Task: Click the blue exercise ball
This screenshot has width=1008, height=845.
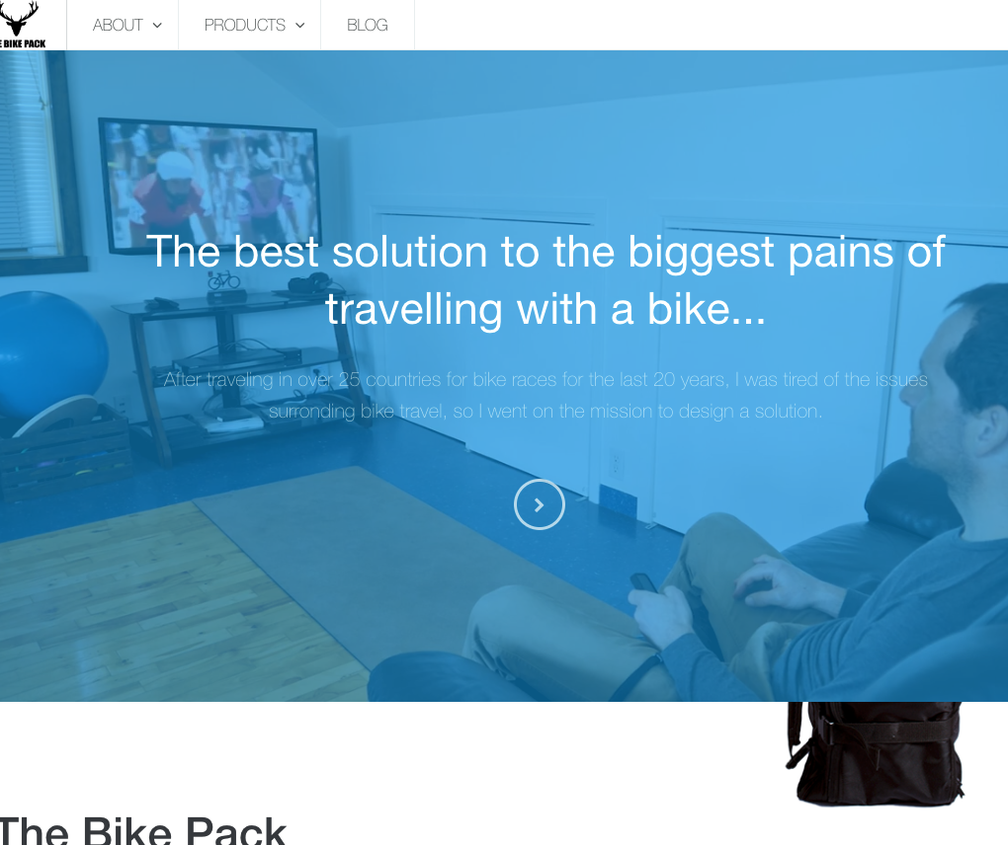Action: (x=51, y=354)
